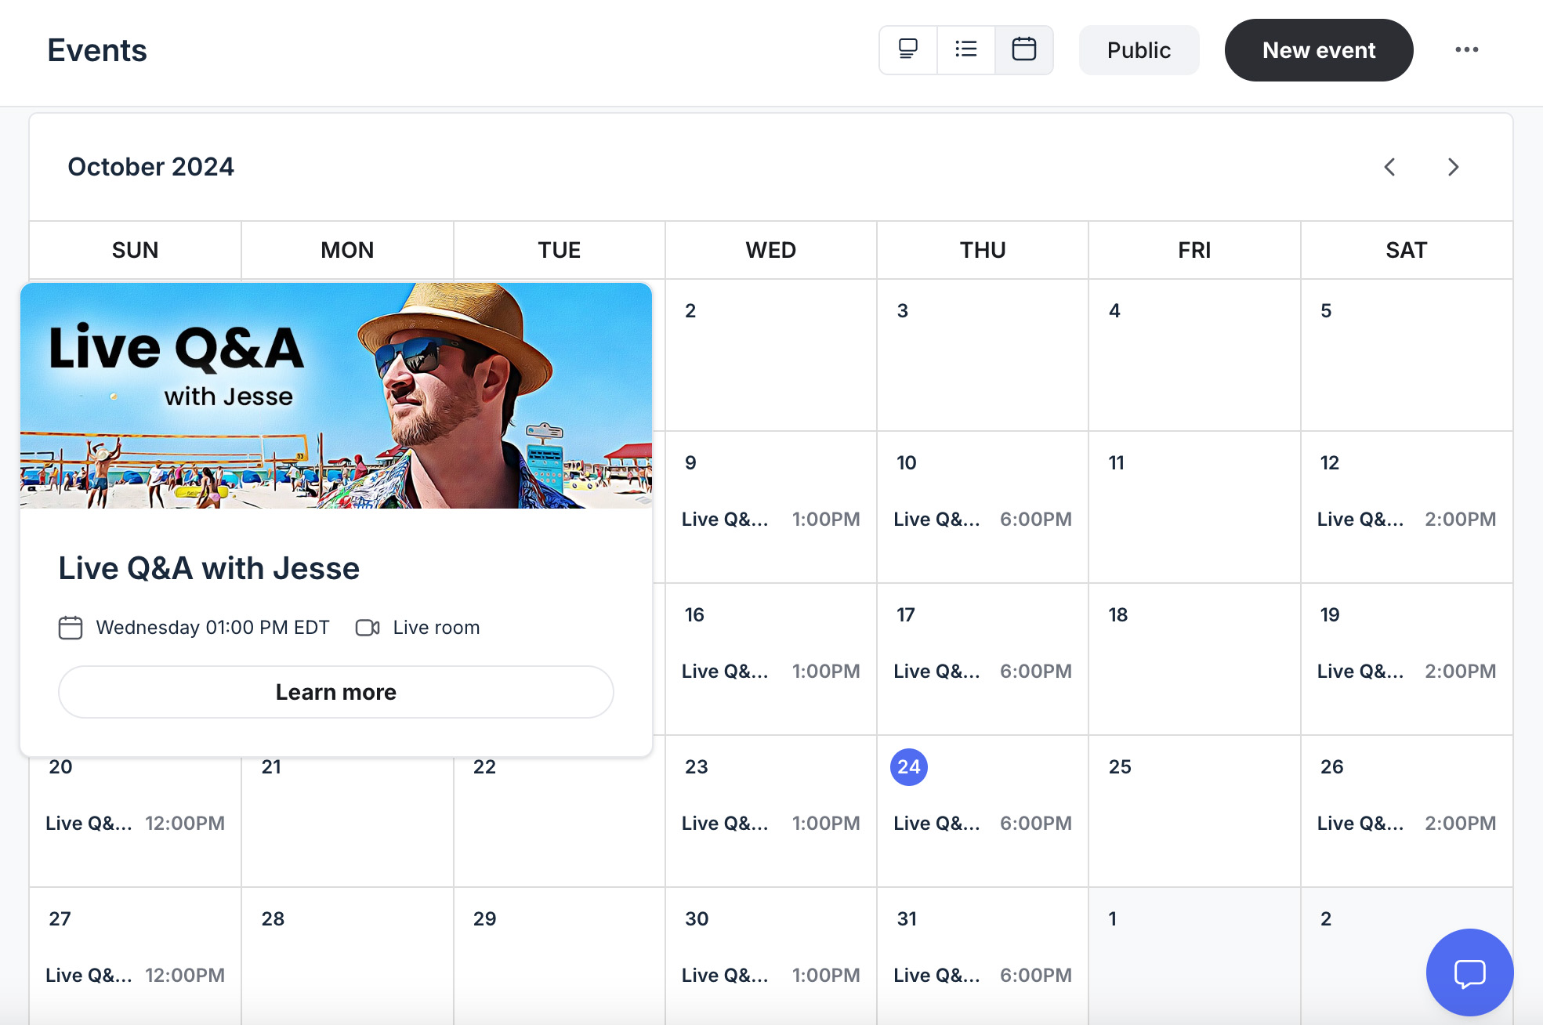The image size is (1543, 1025).
Task: Open the Public visibility dropdown
Action: point(1139,50)
